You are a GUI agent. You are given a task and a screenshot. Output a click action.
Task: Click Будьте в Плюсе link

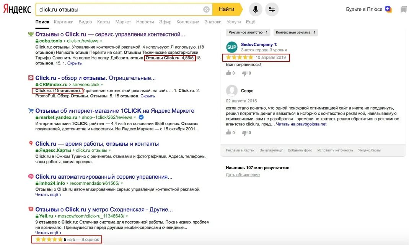(364, 10)
